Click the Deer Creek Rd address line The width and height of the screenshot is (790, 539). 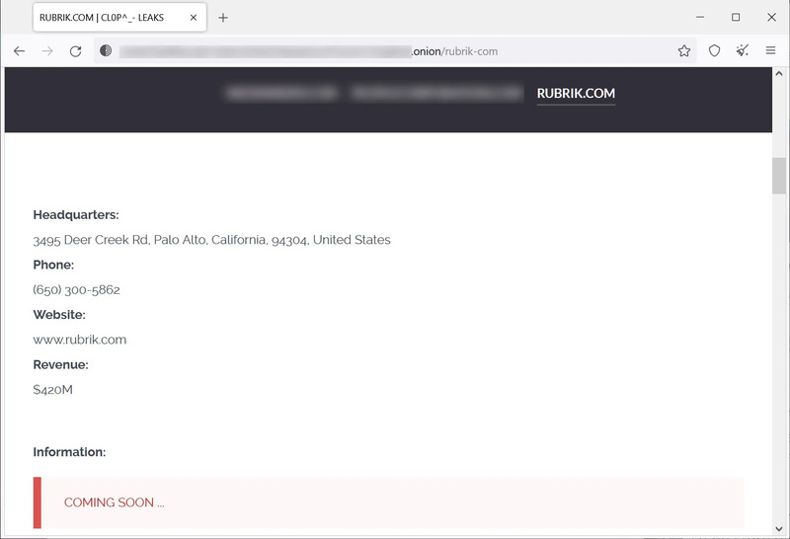coord(211,240)
